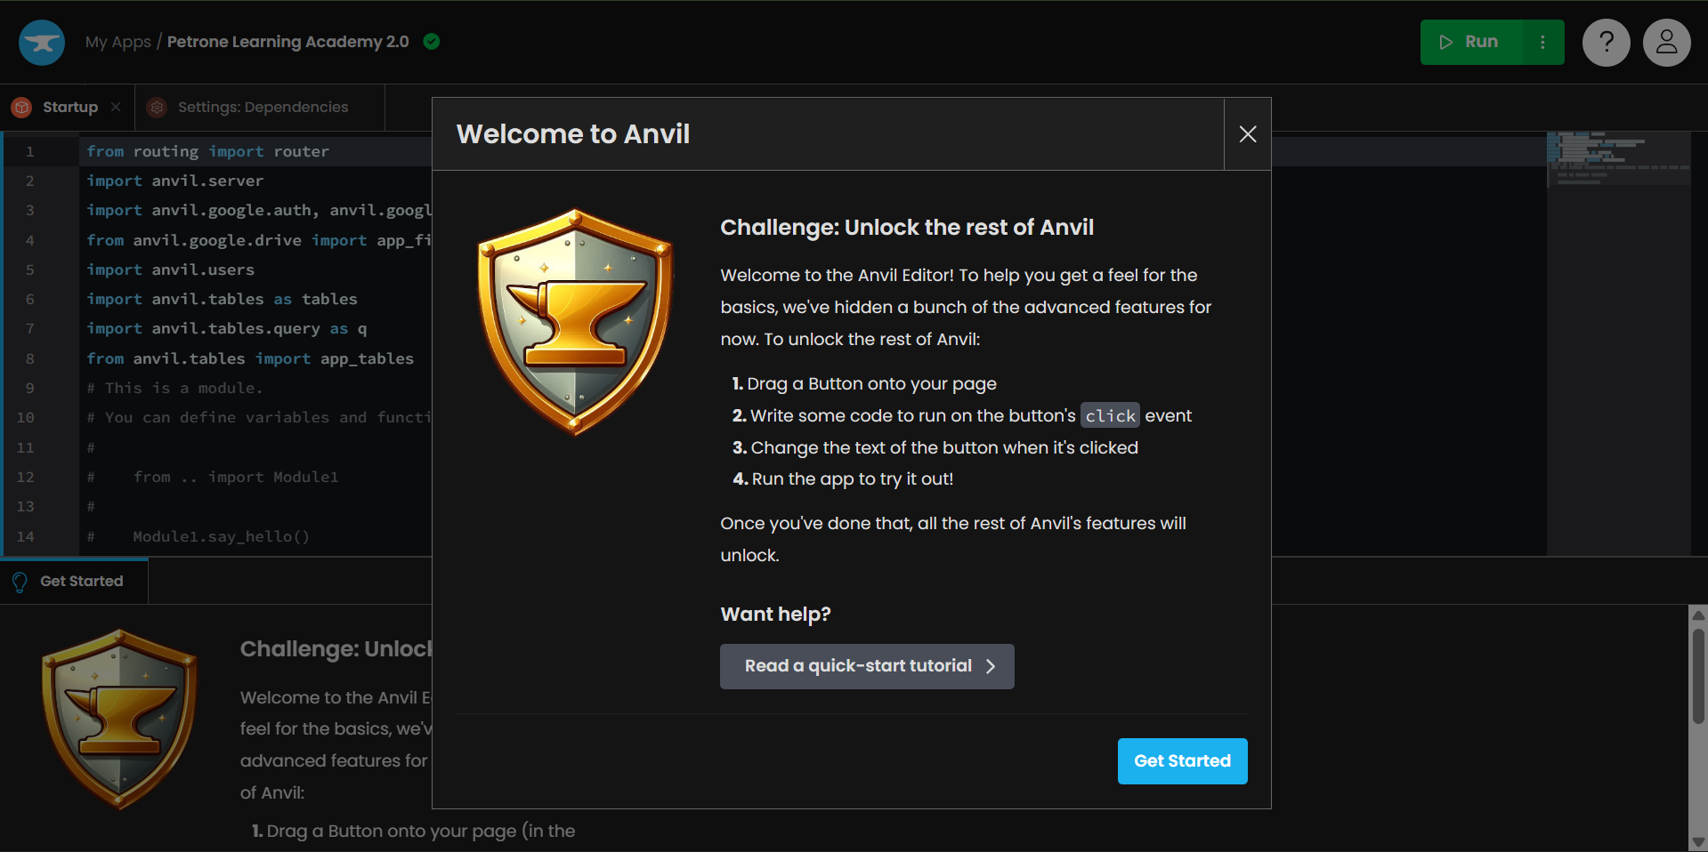Click the anvil shield badge in dialog

tap(576, 322)
